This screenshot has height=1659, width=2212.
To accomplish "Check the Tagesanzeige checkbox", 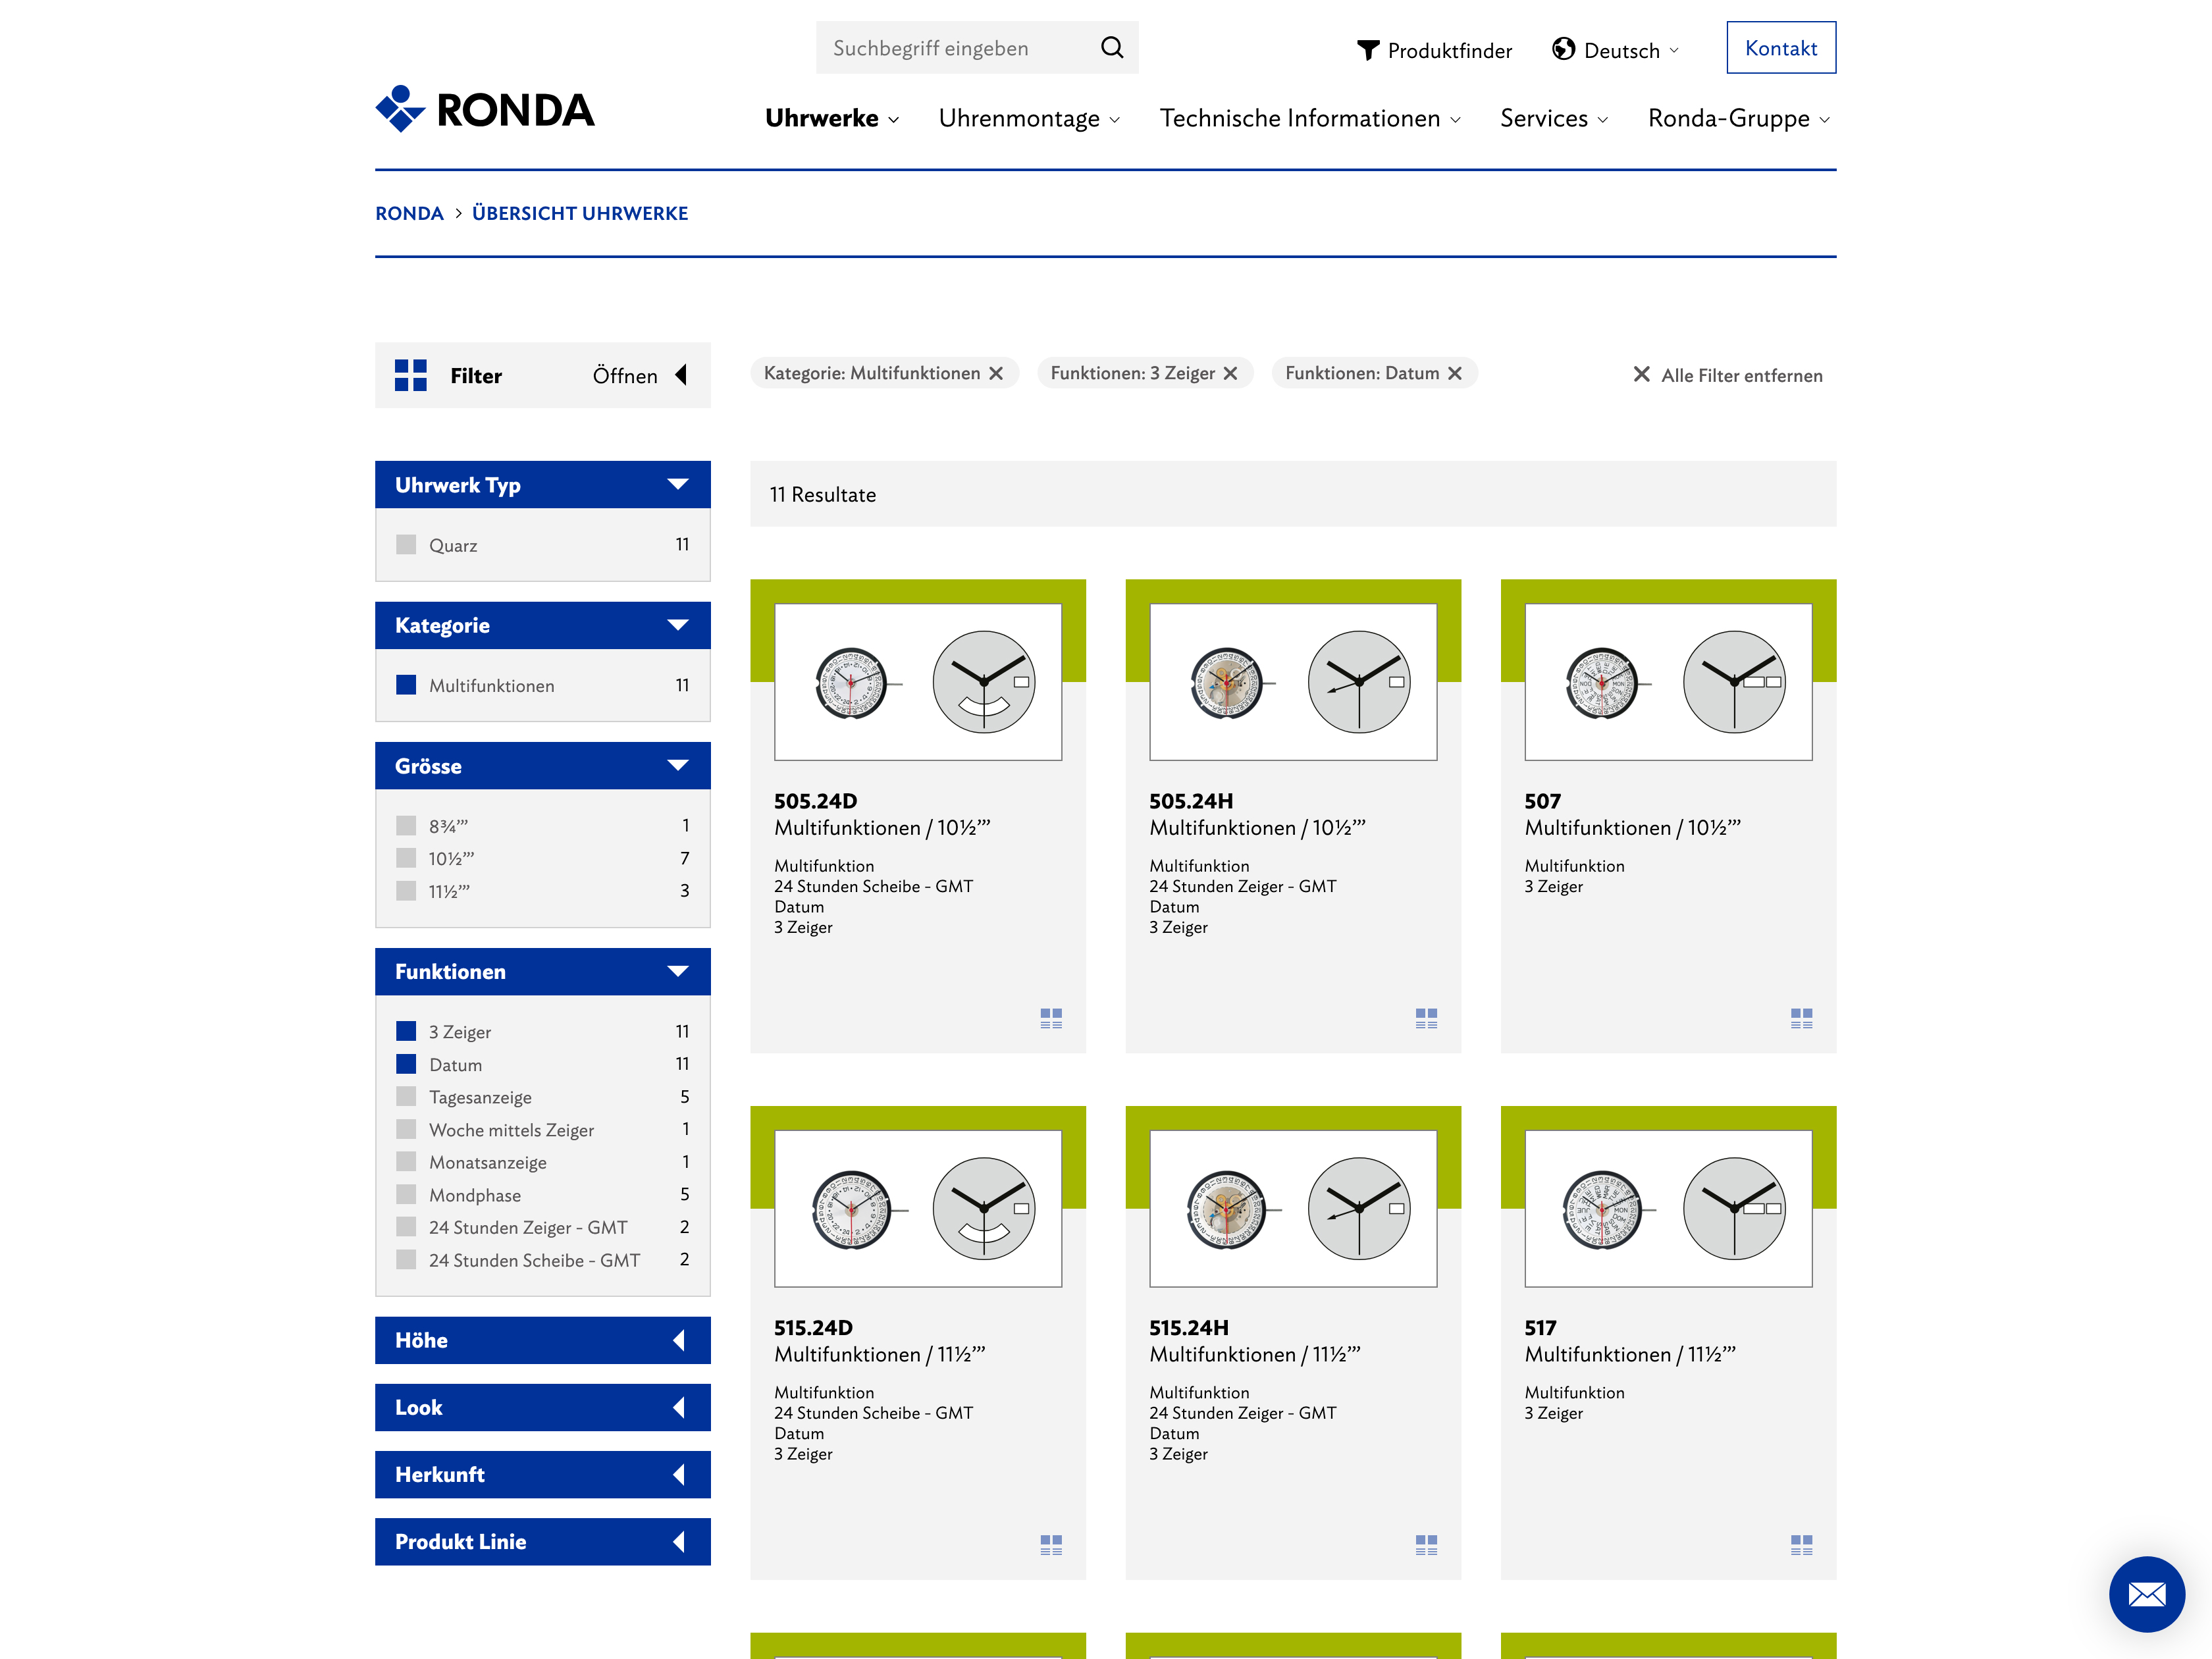I will coord(406,1096).
